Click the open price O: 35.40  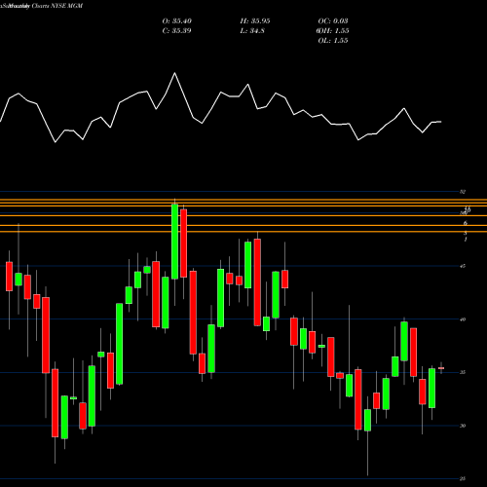[177, 21]
